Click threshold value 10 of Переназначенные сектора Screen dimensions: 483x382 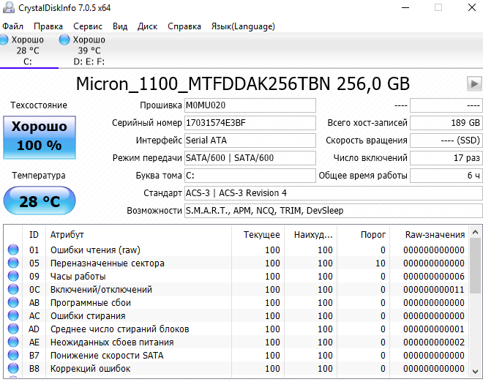click(380, 263)
